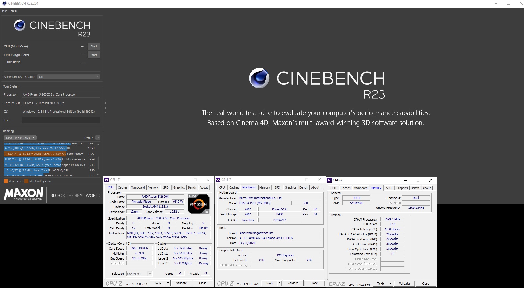Open the Caches tab in first CPU-Z window
This screenshot has width=524, height=288.
click(x=123, y=187)
